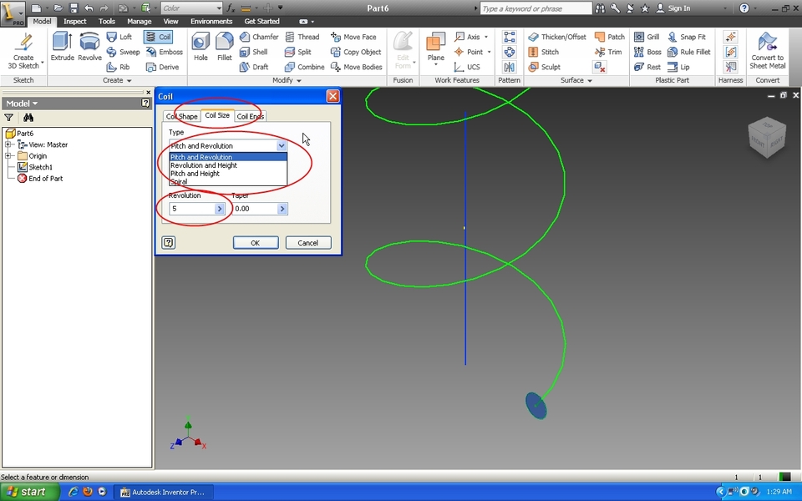Image resolution: width=802 pixels, height=501 pixels.
Task: Open the Hole tool
Action: (x=200, y=43)
